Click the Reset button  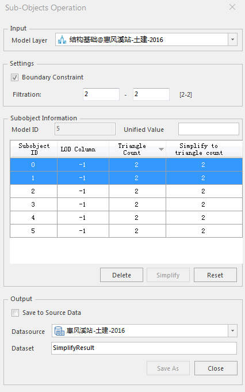[x=215, y=275]
